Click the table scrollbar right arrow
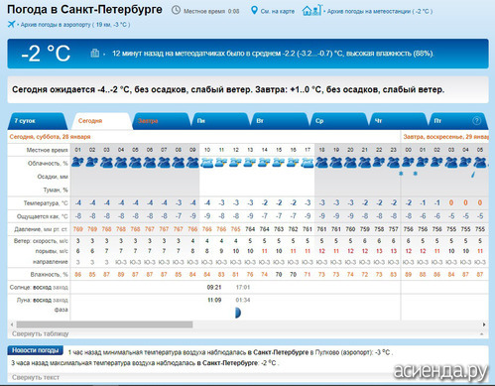This screenshot has width=495, height=386. coord(484,324)
